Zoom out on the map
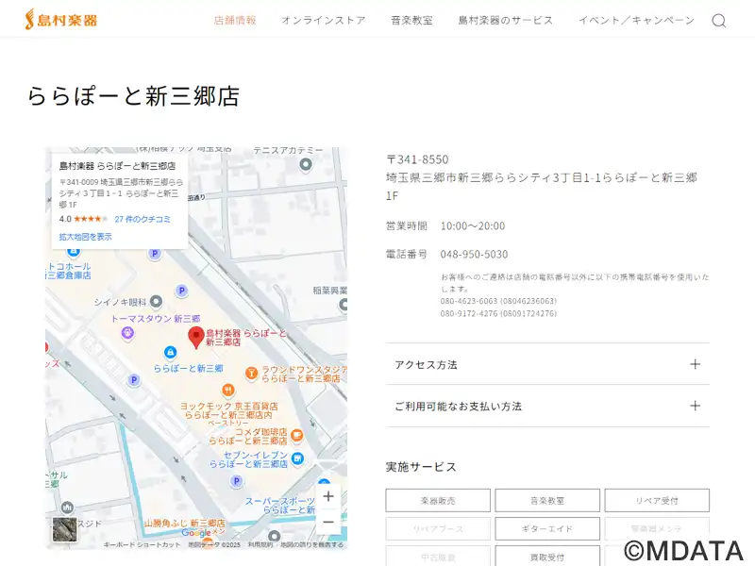The image size is (755, 566). point(328,522)
